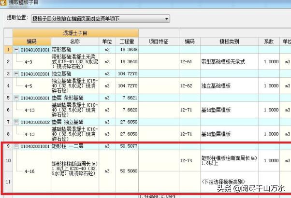Collapse the 矩形柱 一二层 item 010402001001
Viewport: 291px width, 198px height.
(x=16, y=146)
